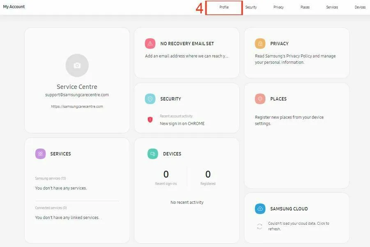Viewport: 370px width, 247px height.
Task: Click the red shield alert icon
Action: pos(150,120)
